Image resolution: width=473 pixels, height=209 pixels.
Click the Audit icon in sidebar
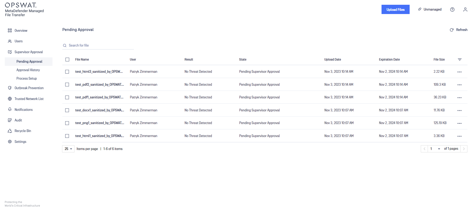(10, 120)
